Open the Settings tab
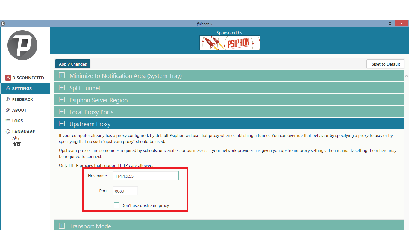409x230 pixels. tap(26, 89)
